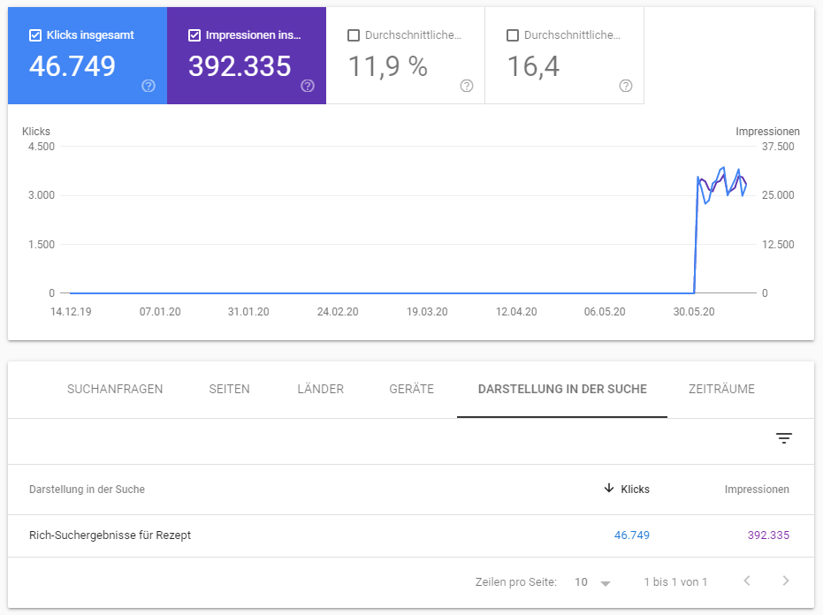Open the table filter icon

[x=784, y=438]
